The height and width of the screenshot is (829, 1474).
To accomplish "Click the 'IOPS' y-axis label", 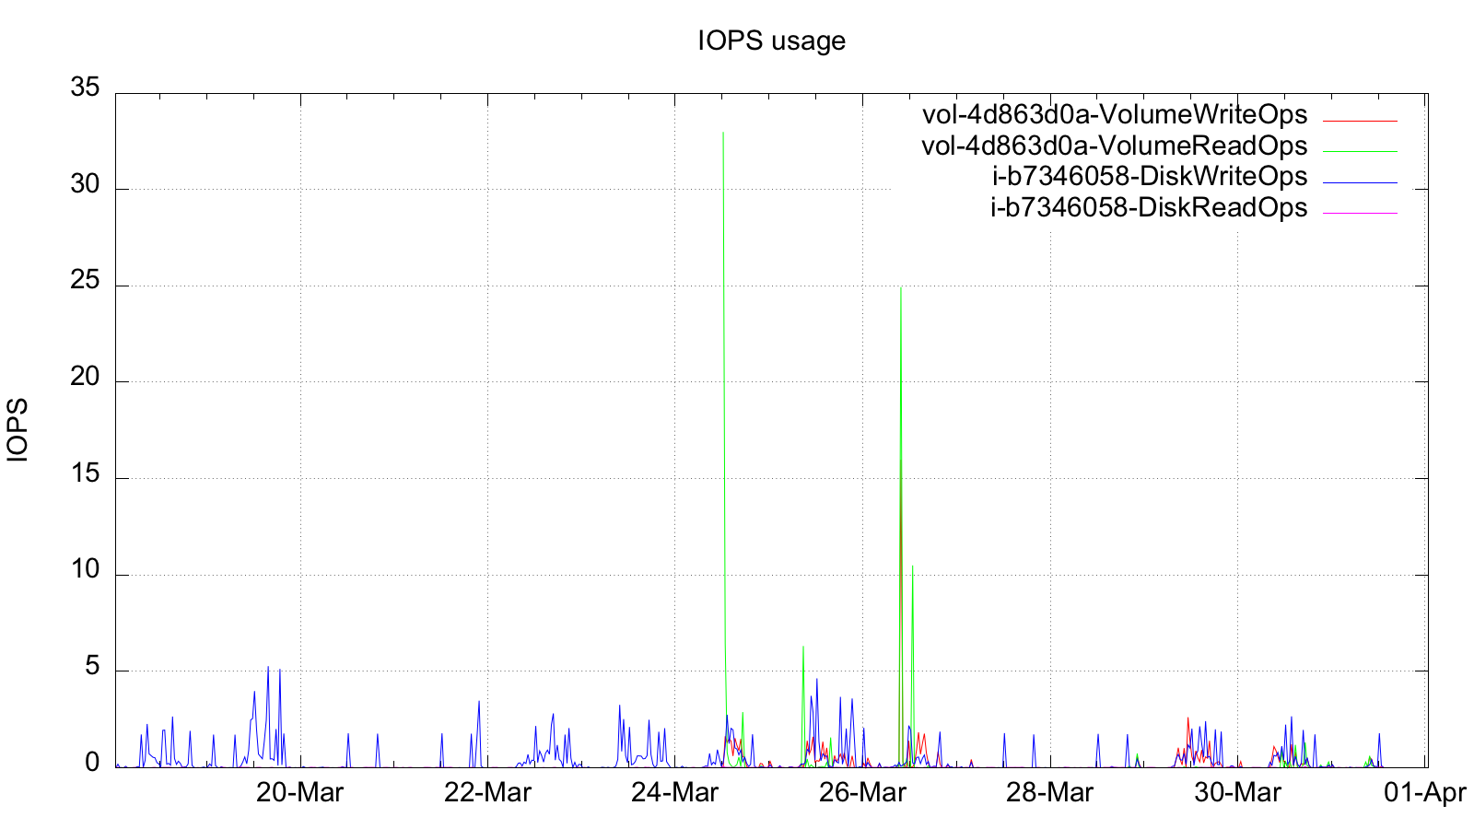I will click(x=18, y=430).
